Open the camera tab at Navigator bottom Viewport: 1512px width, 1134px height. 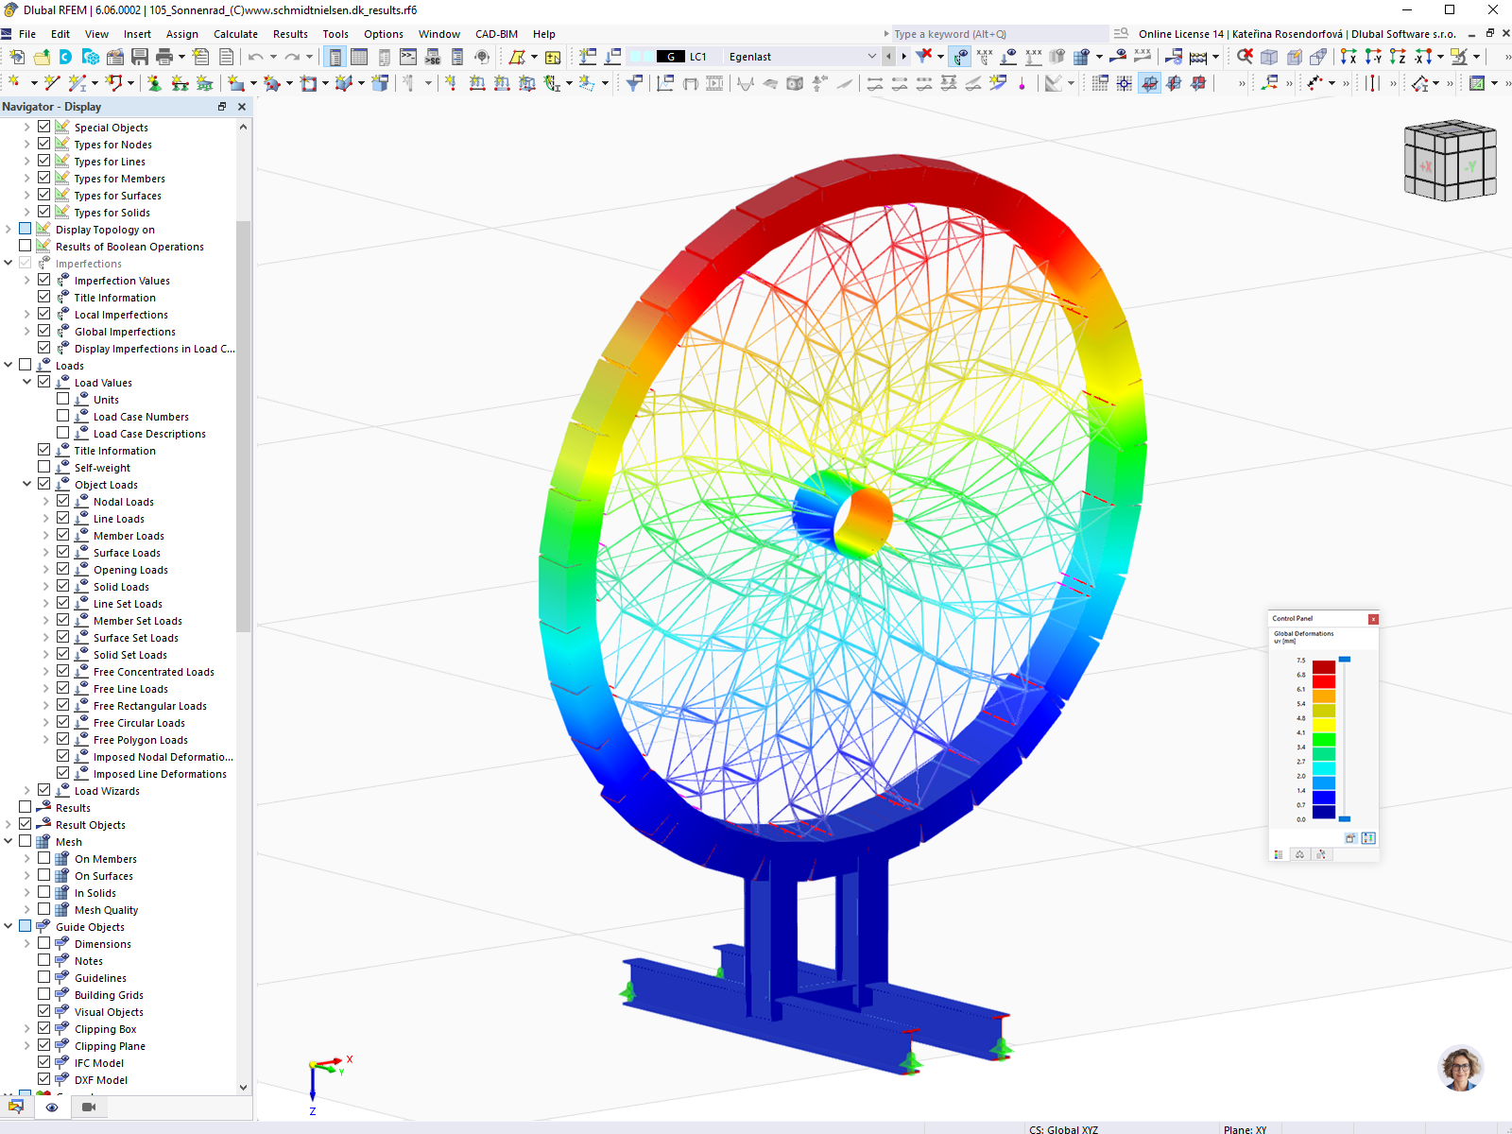click(x=89, y=1107)
